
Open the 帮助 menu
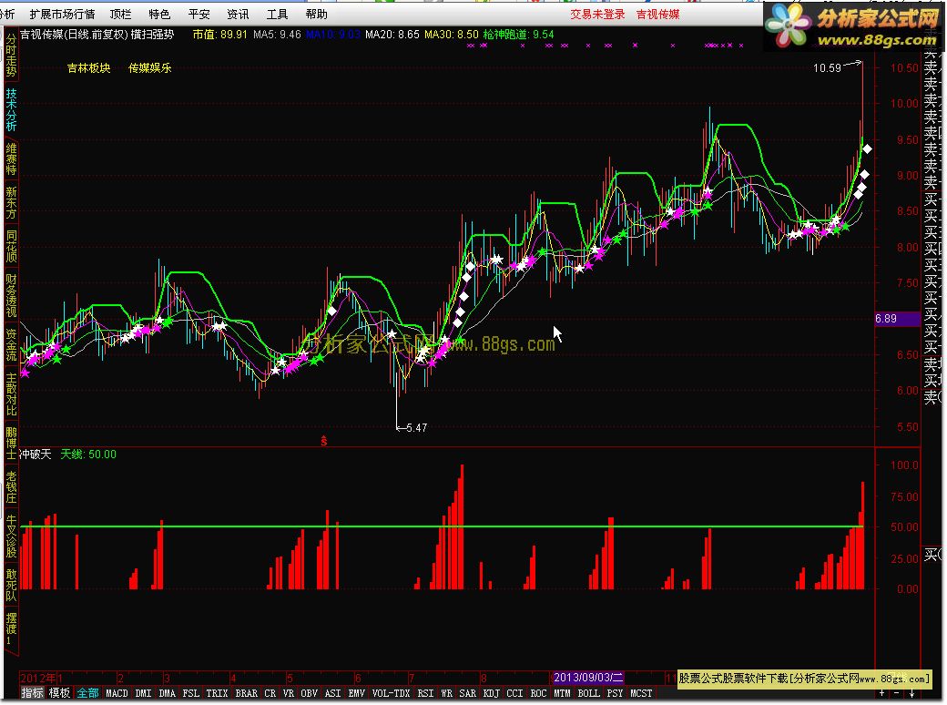click(317, 14)
